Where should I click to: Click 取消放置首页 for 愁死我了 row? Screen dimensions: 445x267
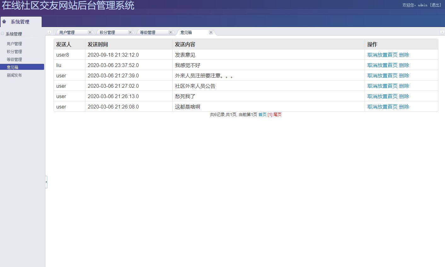pos(383,96)
